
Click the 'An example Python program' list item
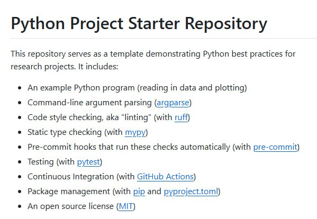137,88
